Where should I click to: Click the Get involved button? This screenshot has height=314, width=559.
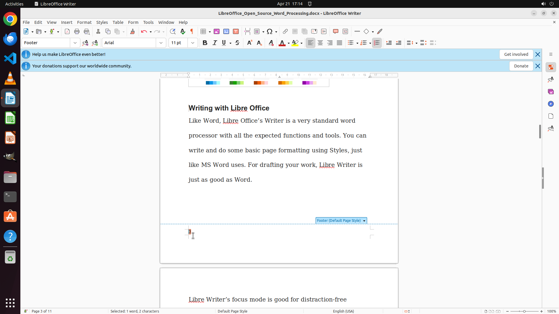point(516,54)
